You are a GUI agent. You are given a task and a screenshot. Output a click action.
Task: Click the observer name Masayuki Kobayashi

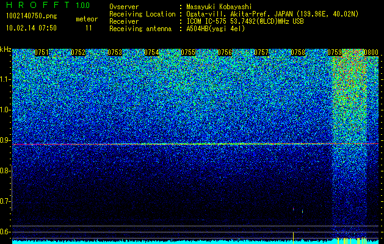pyautogui.click(x=219, y=7)
